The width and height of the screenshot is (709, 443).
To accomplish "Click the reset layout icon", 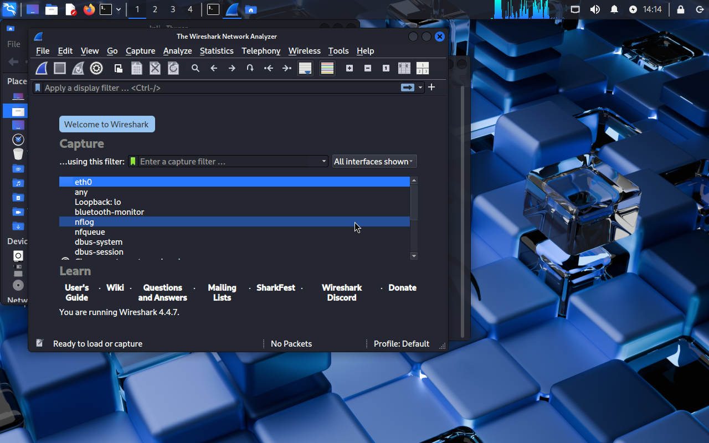I will point(423,68).
